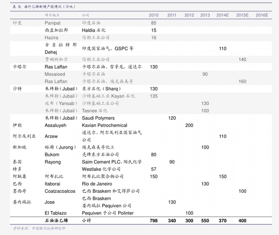
Task: Click the Jose location cell
Action: tap(49, 202)
